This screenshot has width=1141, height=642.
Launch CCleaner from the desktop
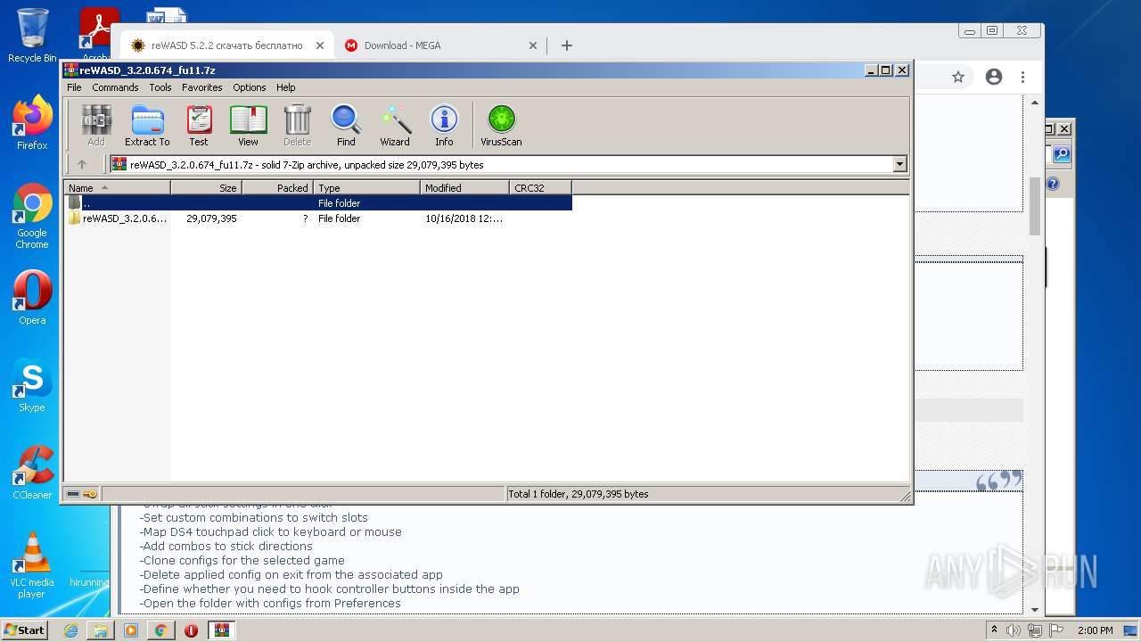click(32, 473)
